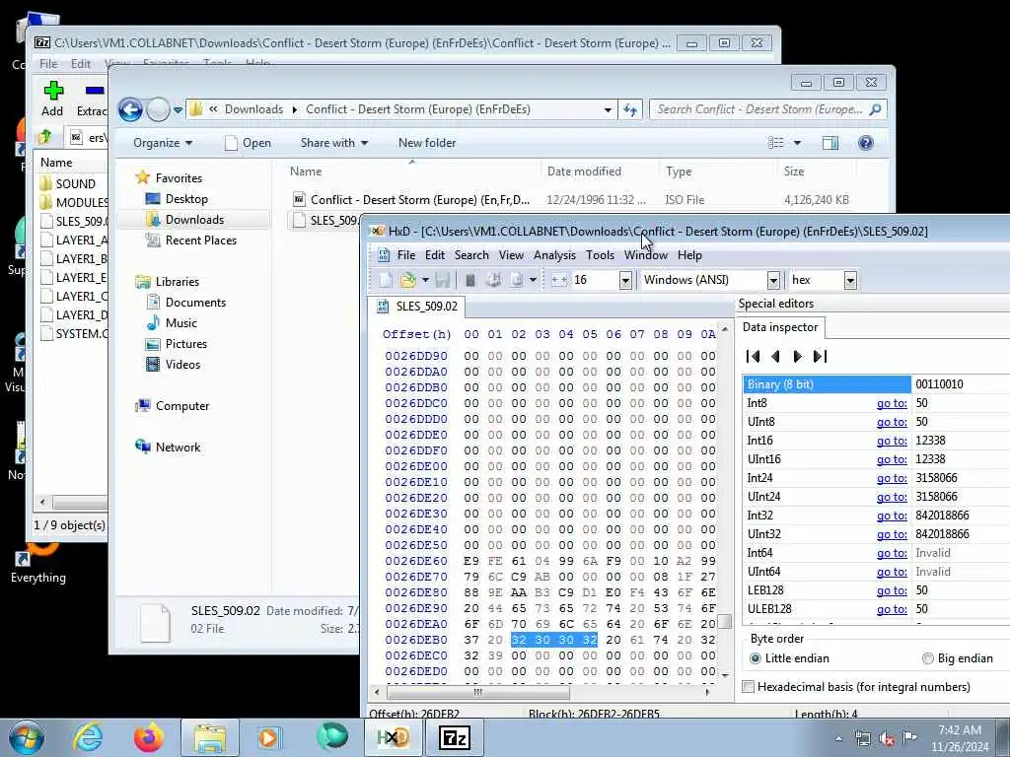Open the Explorer address bar history dropdown

coord(608,110)
